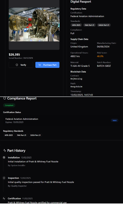Click the Initial quality inspection passed text
This screenshot has width=123, height=204.
click(x=41, y=182)
